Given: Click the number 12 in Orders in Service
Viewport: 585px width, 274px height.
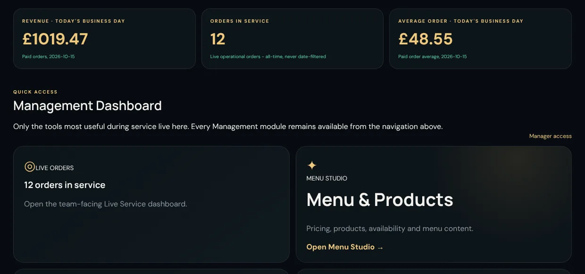Looking at the screenshot, I should coord(217,39).
